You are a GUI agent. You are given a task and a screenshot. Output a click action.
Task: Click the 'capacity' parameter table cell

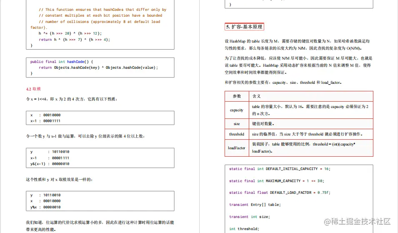click(237, 110)
